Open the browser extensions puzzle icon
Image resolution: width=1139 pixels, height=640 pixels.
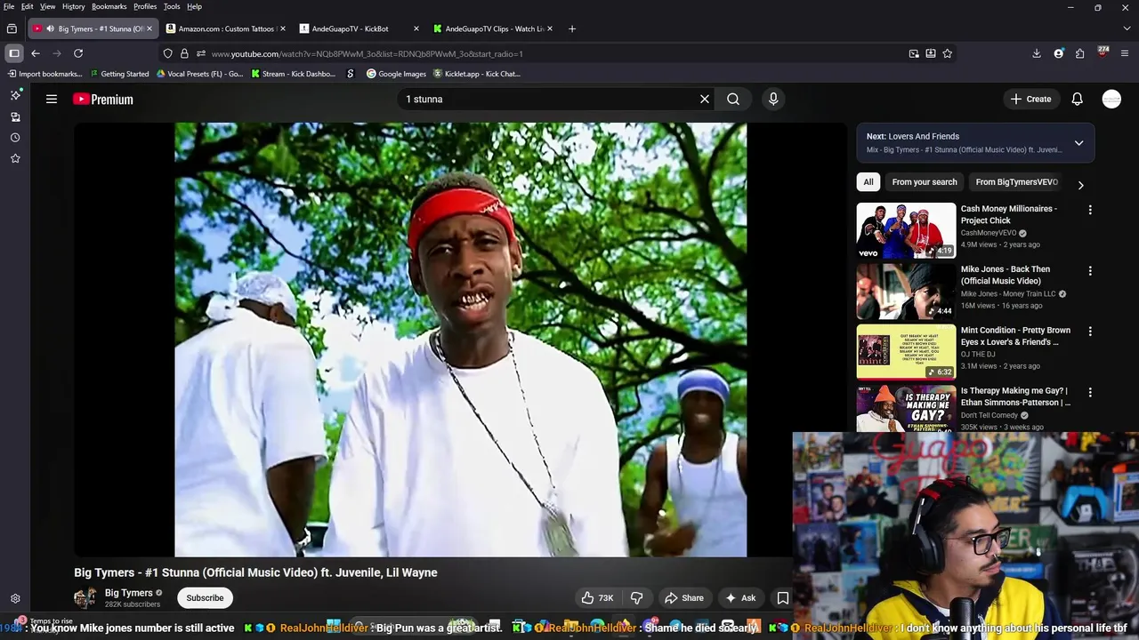(1079, 53)
